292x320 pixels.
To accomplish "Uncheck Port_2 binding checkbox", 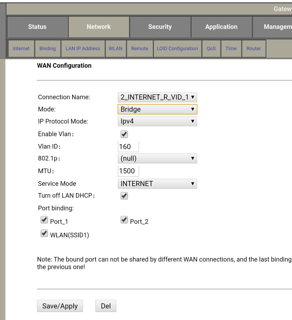I will click(x=124, y=220).
